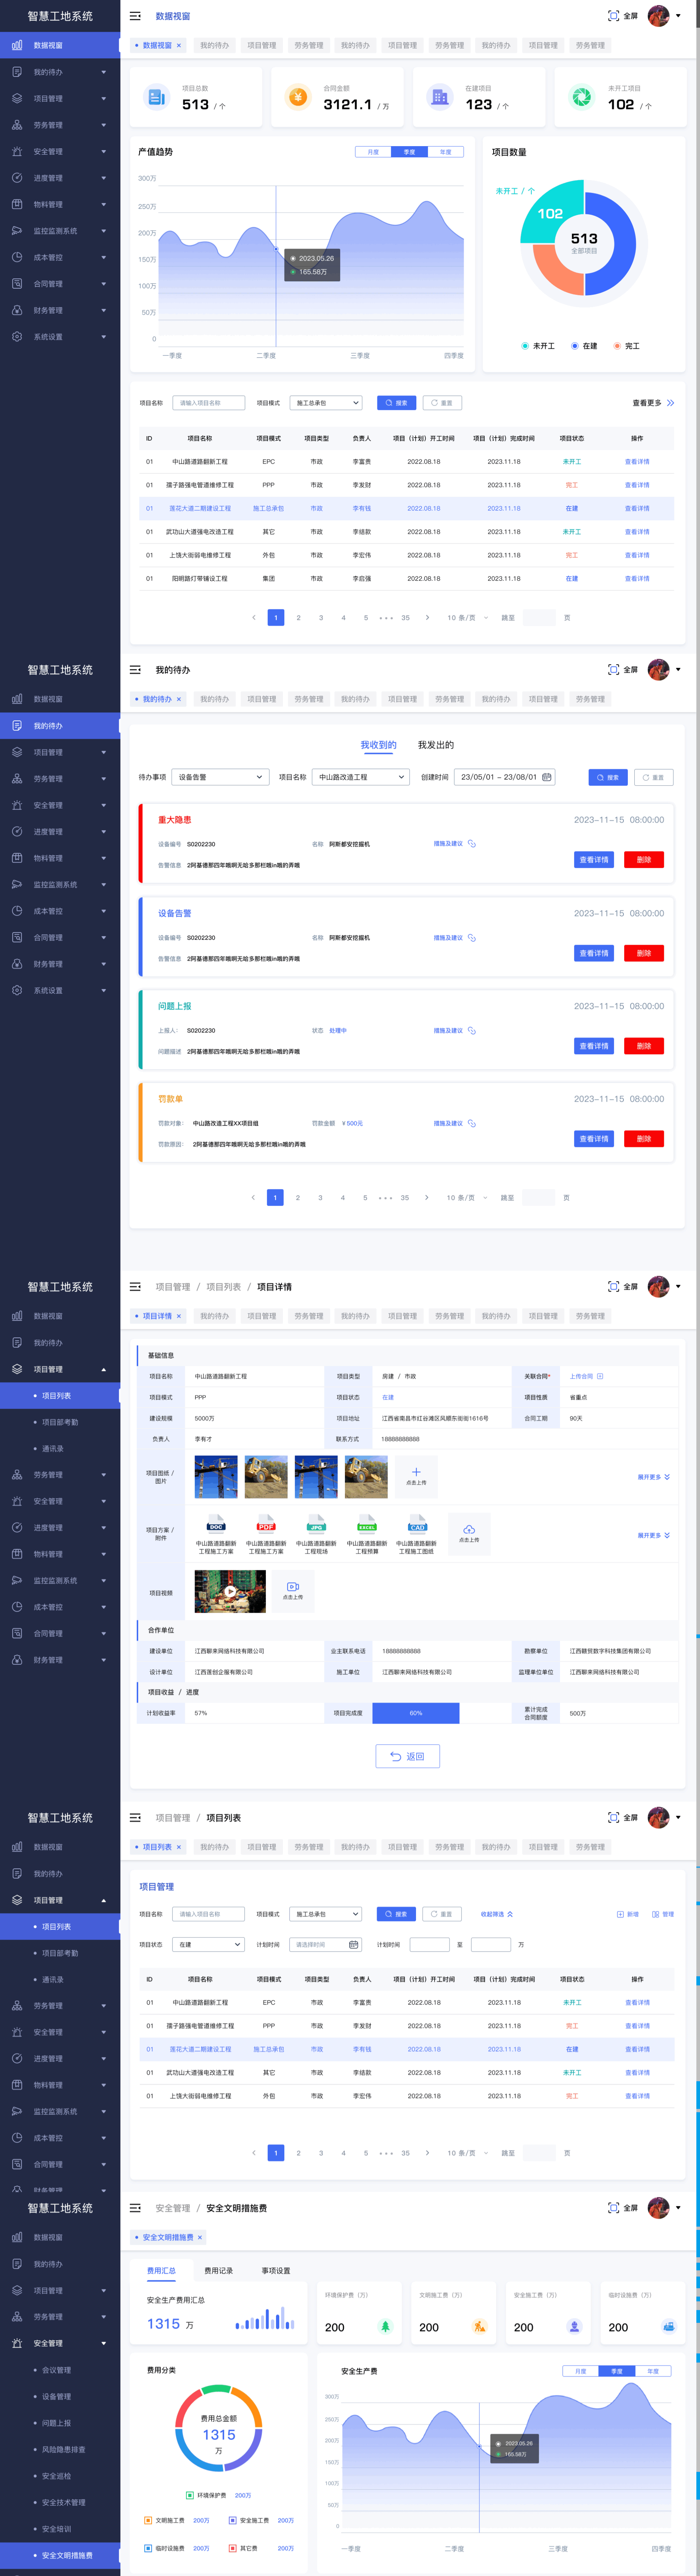The width and height of the screenshot is (700, 2576).
Task: Click 措施及建议 link in 问题上报 card
Action: tap(448, 1030)
